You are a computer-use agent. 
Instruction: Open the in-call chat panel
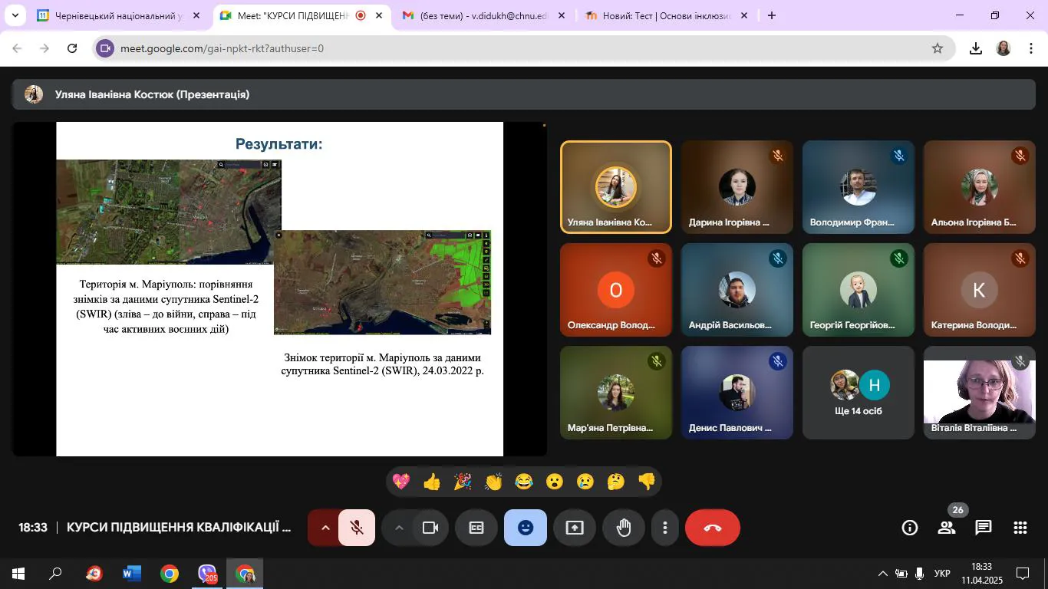click(983, 528)
